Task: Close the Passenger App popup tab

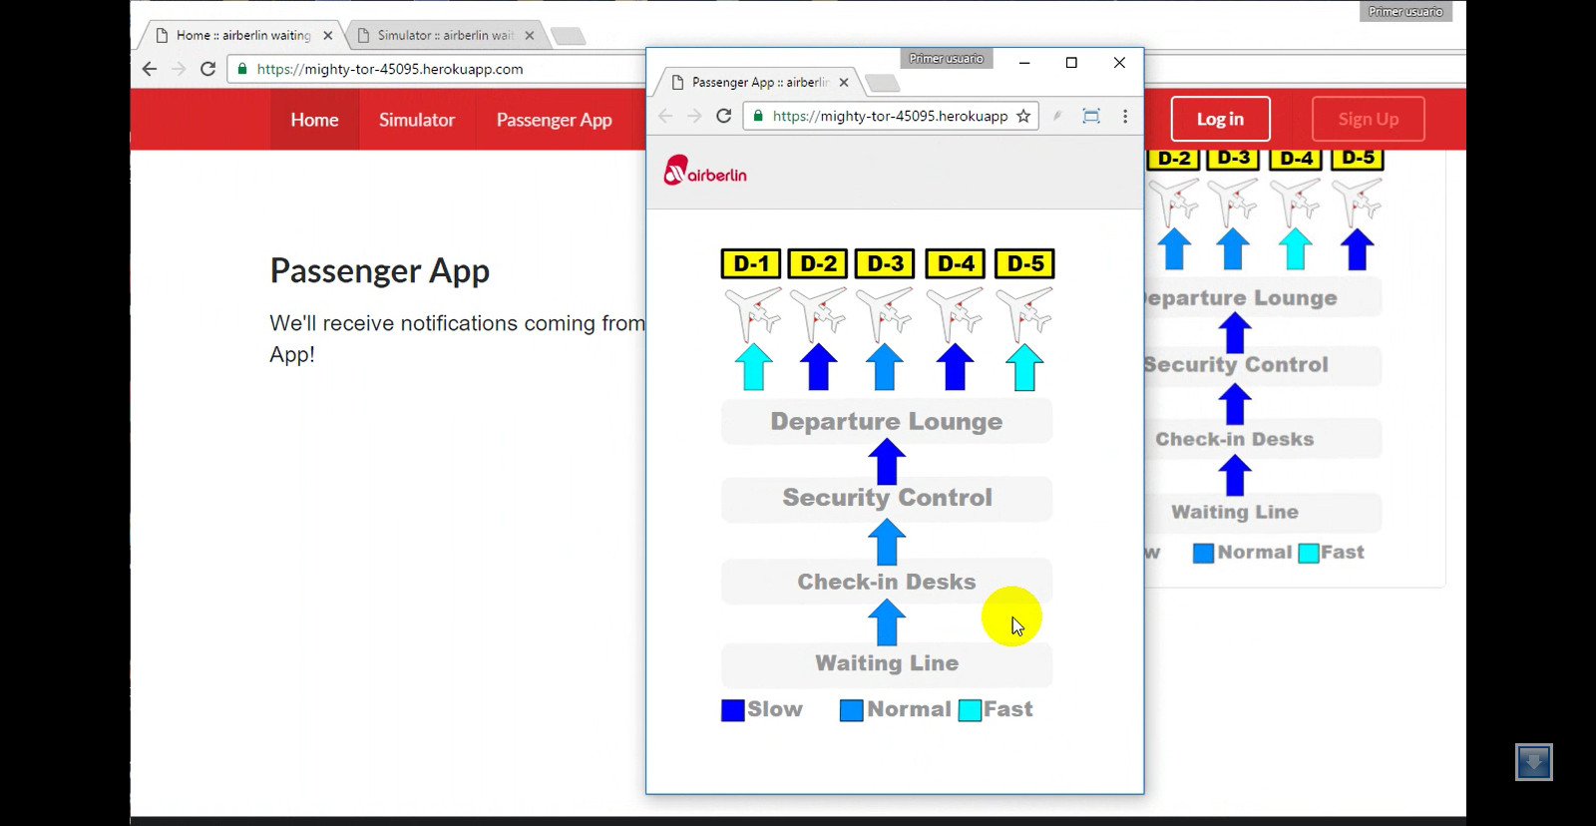Action: (844, 82)
